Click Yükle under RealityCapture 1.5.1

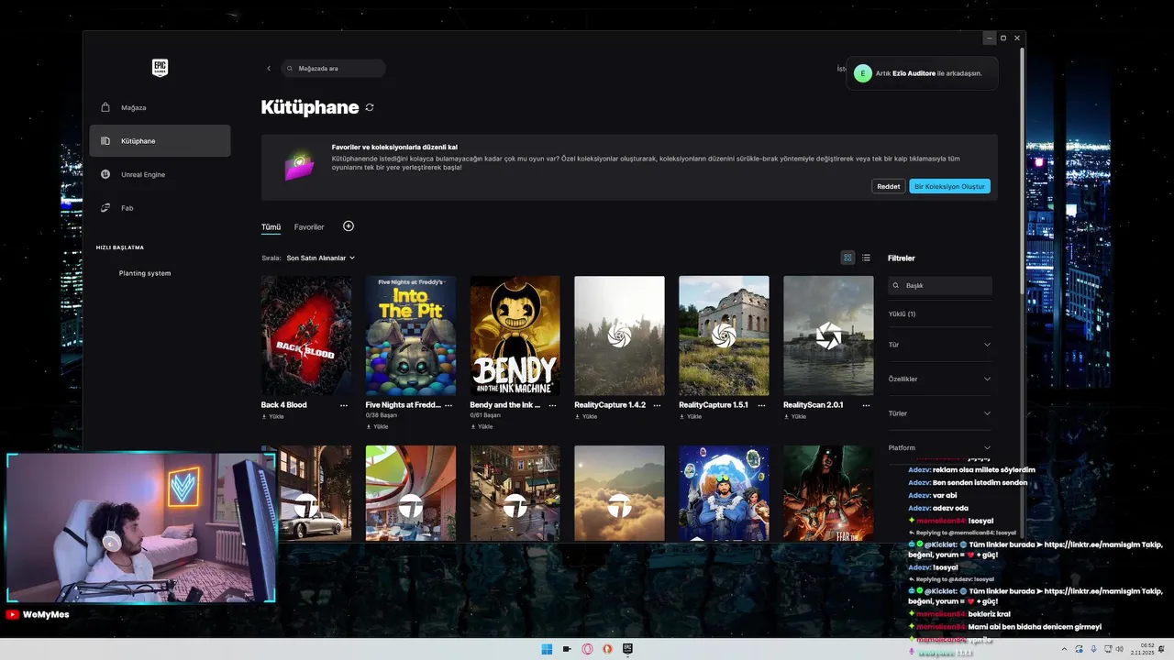(x=691, y=417)
